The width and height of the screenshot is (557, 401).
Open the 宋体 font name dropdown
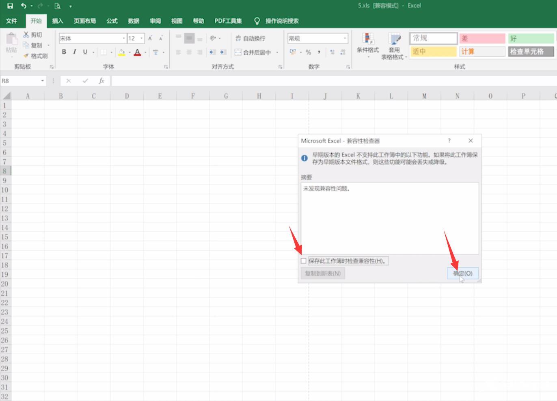point(124,38)
